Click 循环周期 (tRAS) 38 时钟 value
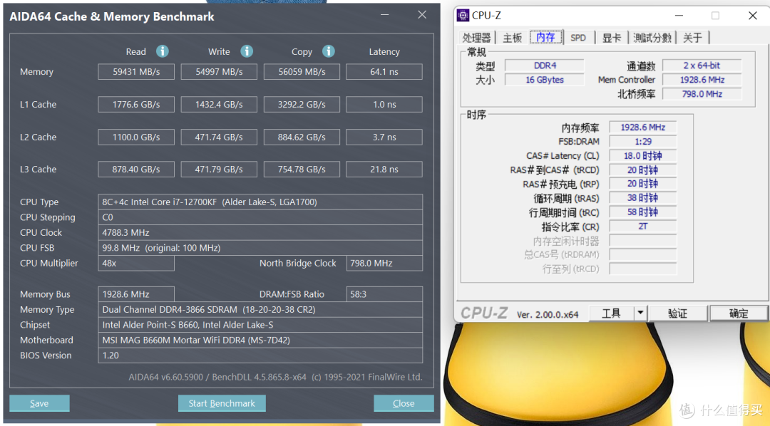This screenshot has height=426, width=770. (643, 198)
